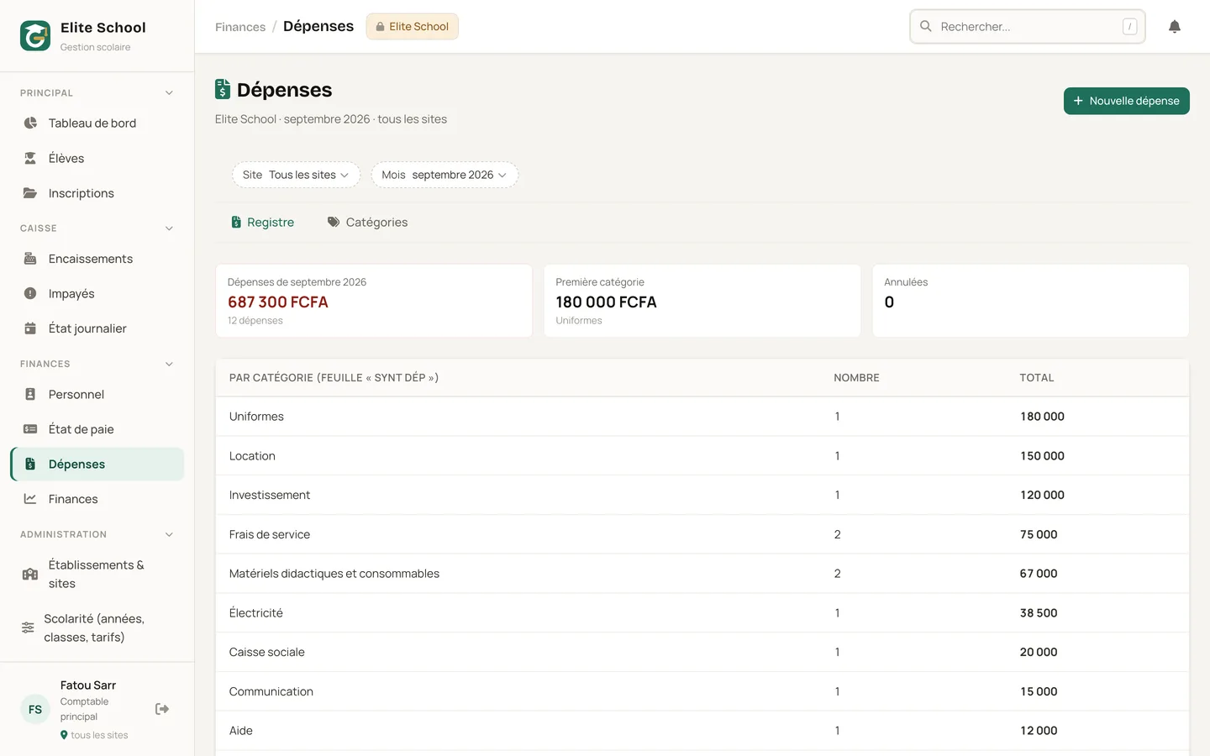Click the Tableau de bord pie chart icon
This screenshot has width=1210, height=756.
[30, 123]
